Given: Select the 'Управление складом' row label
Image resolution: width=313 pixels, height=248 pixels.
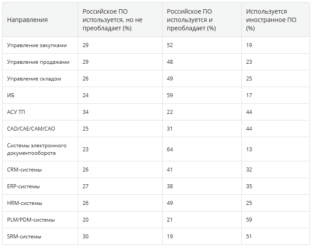Looking at the screenshot, I should 34,79.
